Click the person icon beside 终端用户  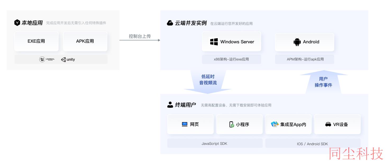coord(170,105)
